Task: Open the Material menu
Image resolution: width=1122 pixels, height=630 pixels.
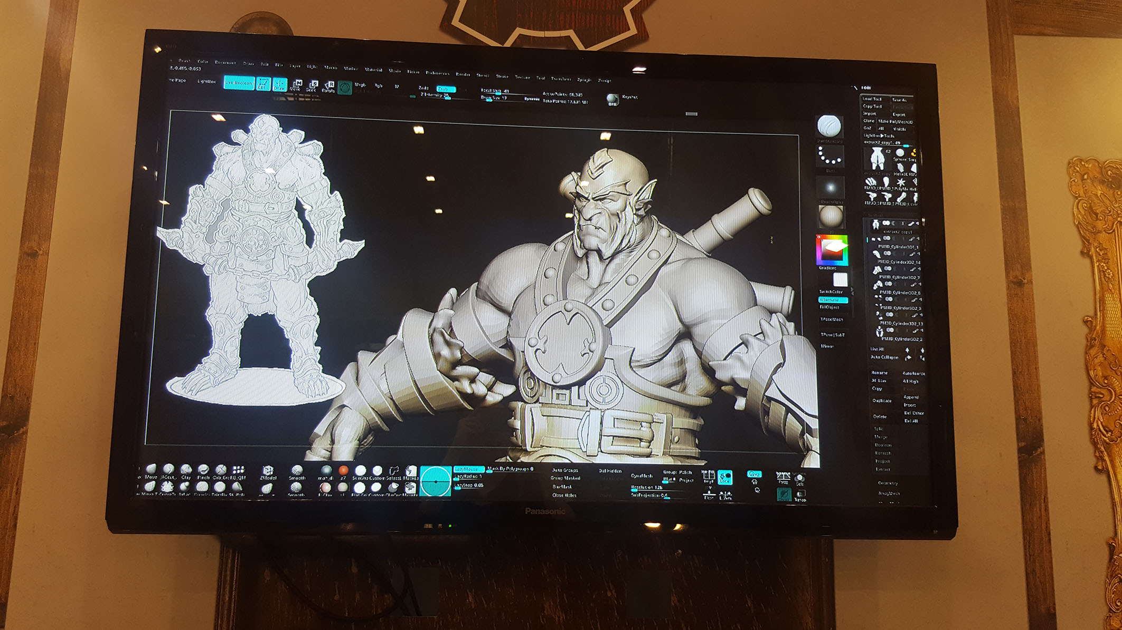Action: click(x=373, y=70)
